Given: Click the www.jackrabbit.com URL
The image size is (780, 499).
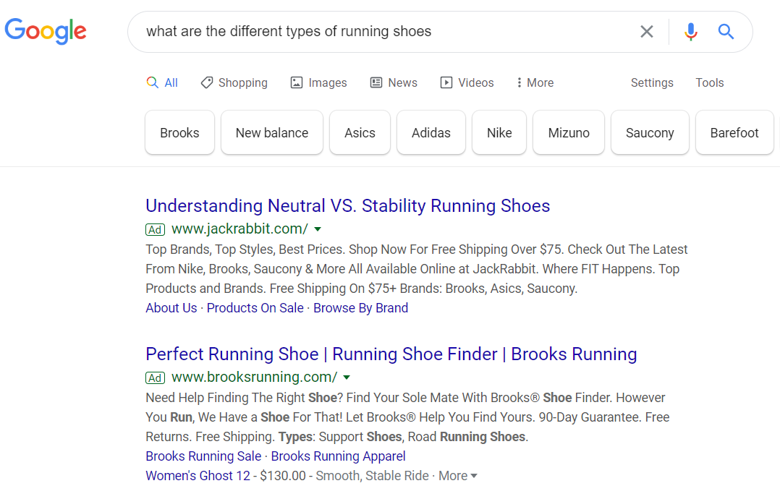Looking at the screenshot, I should click(239, 229).
